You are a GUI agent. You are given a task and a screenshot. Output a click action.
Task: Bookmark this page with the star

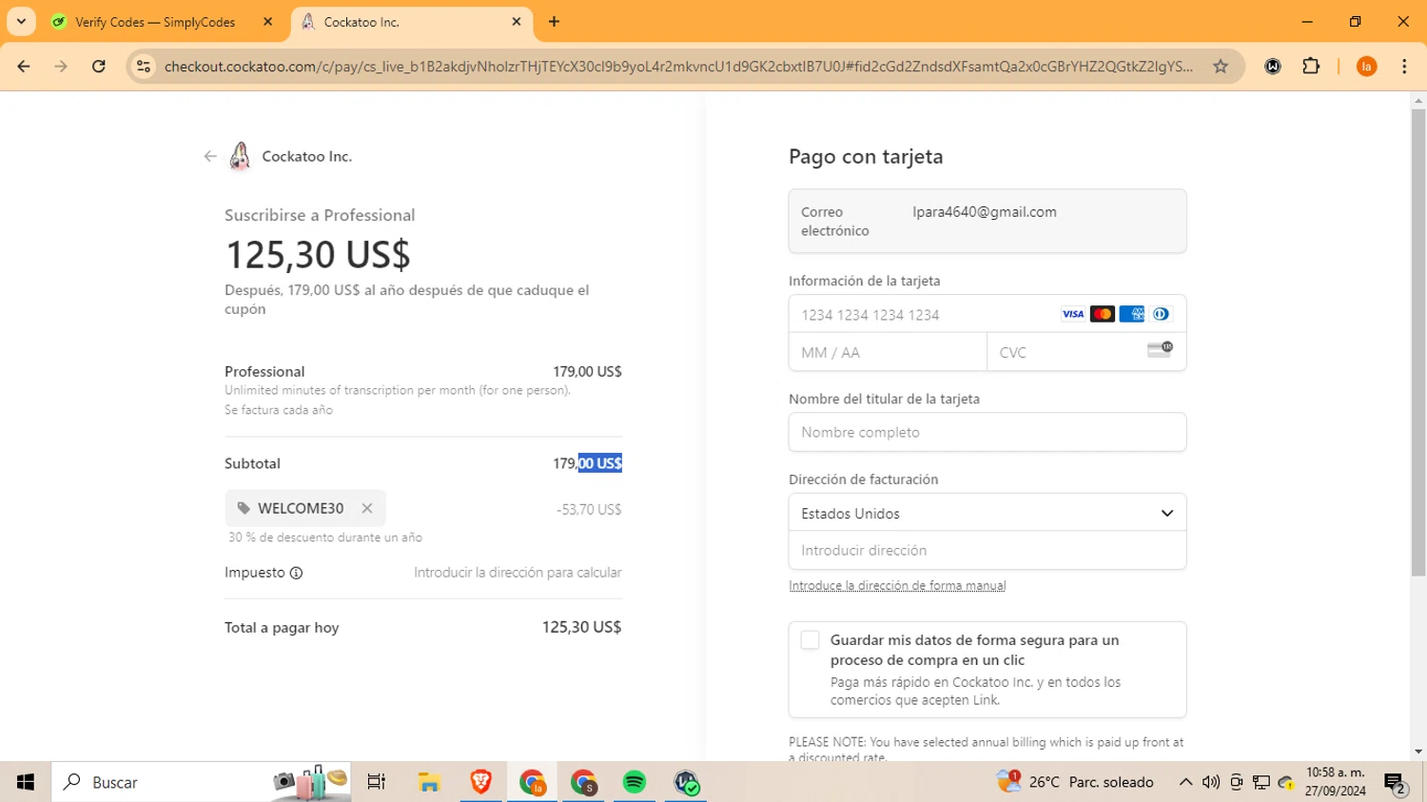pyautogui.click(x=1221, y=67)
